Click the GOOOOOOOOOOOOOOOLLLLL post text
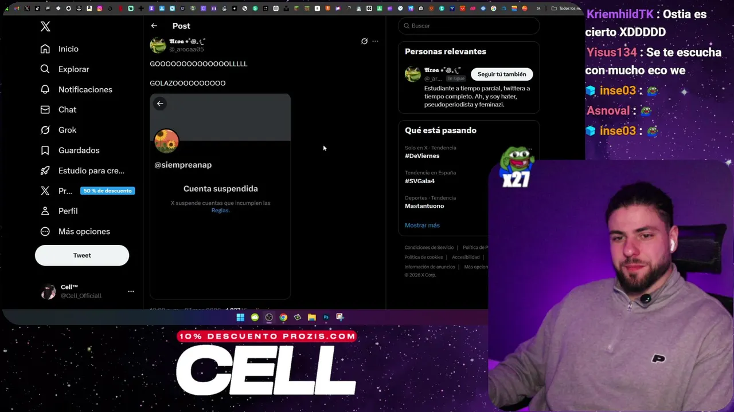734x412 pixels. [198, 64]
